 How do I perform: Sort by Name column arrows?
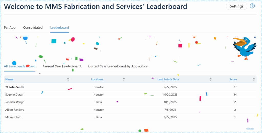click(68, 79)
